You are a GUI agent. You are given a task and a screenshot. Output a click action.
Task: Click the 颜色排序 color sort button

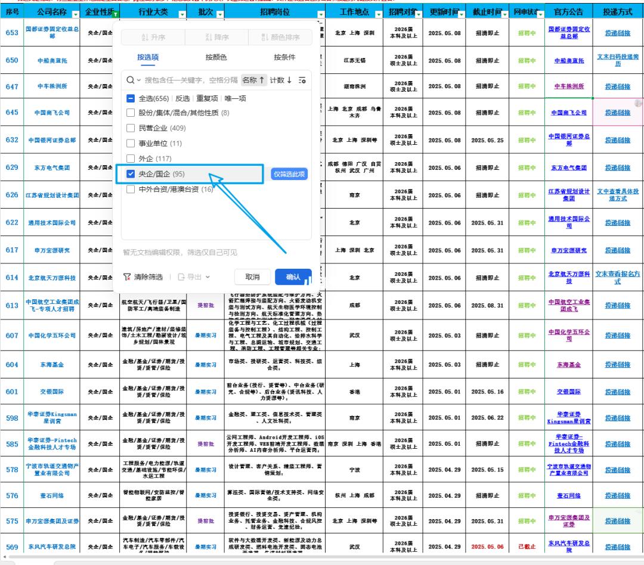tap(280, 38)
